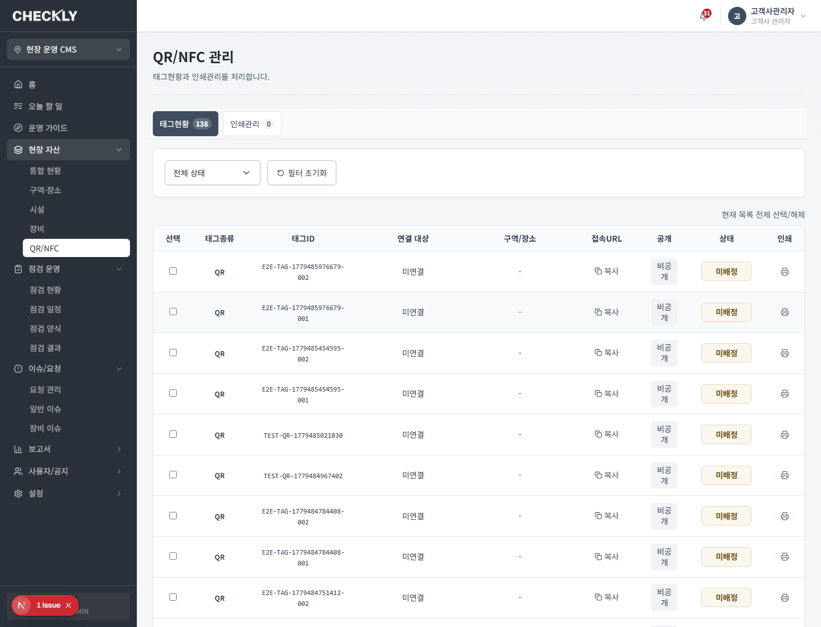Switch to the 인쇄관리 tab
The image size is (821, 627).
pos(252,124)
